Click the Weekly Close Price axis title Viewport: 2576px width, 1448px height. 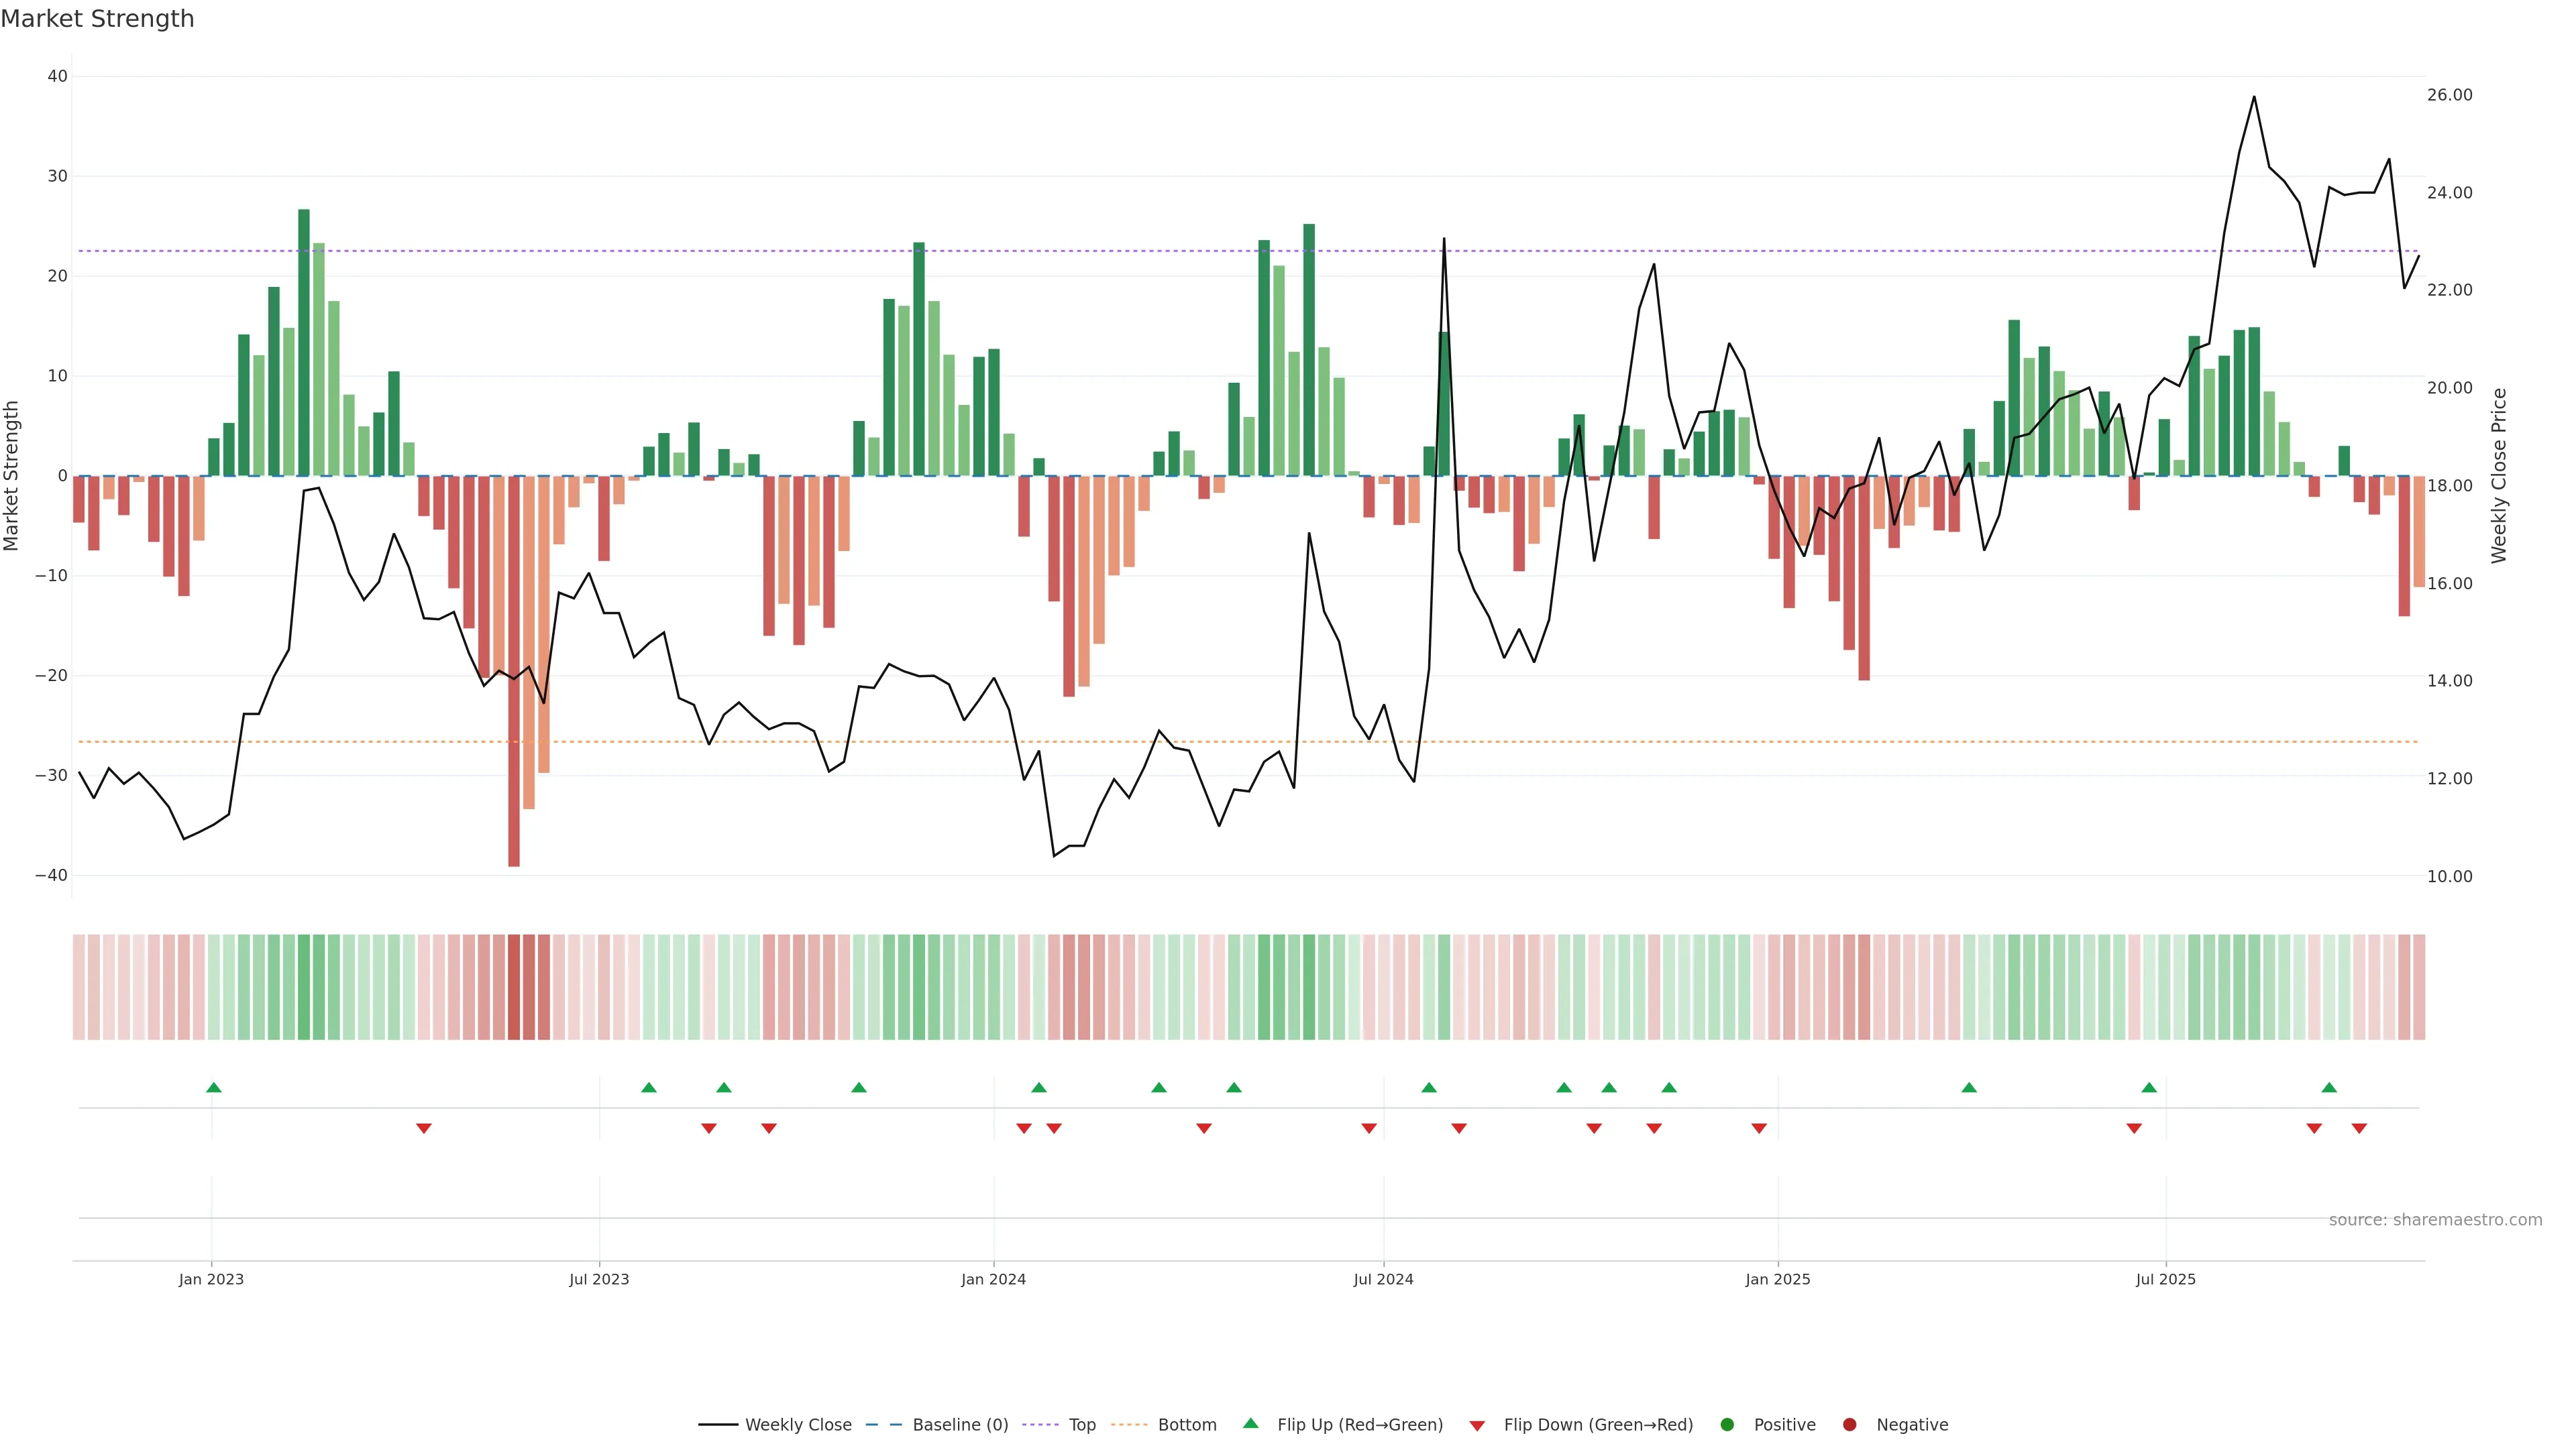(2499, 476)
